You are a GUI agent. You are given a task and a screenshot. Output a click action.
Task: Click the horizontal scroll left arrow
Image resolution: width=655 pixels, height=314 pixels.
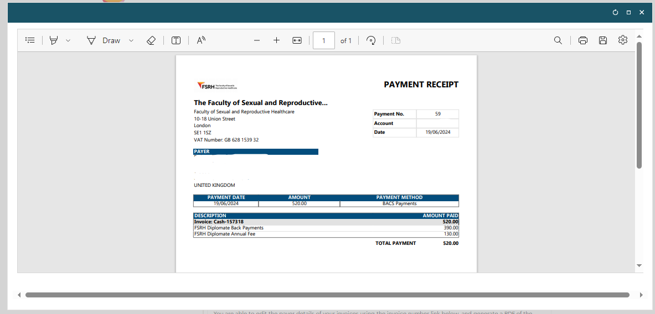point(19,295)
